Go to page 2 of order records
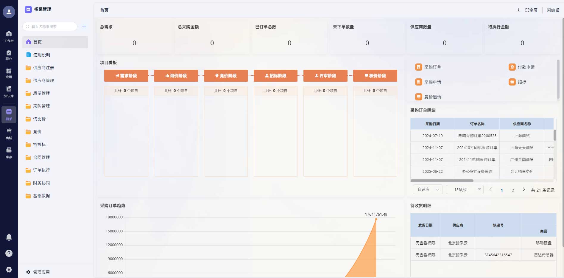 [x=513, y=190]
